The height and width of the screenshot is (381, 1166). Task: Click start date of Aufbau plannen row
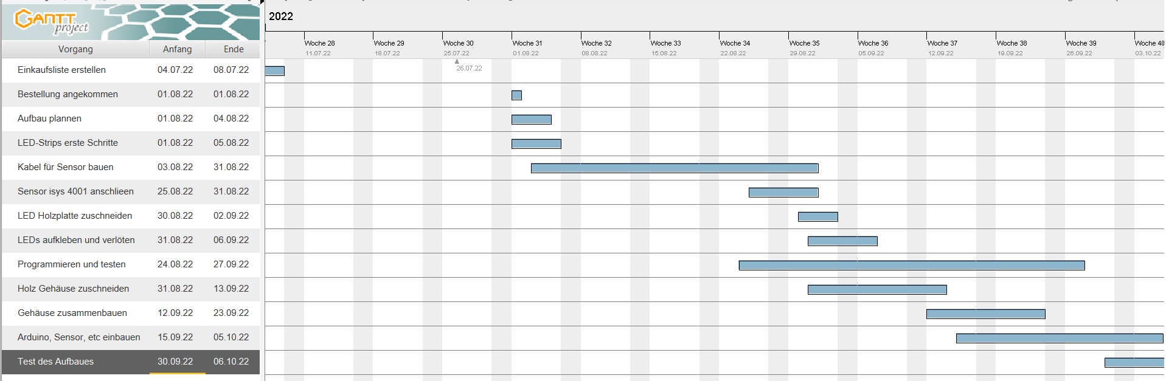(x=175, y=118)
